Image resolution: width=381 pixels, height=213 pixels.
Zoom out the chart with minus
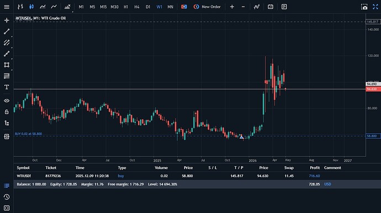[x=243, y=7]
